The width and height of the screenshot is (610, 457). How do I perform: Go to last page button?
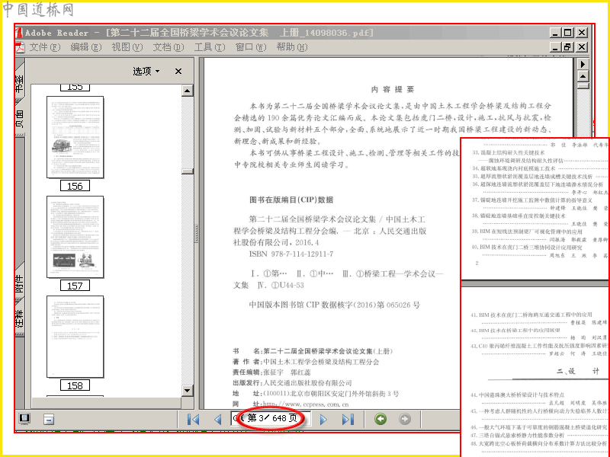348,420
